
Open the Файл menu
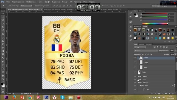point(8,2)
